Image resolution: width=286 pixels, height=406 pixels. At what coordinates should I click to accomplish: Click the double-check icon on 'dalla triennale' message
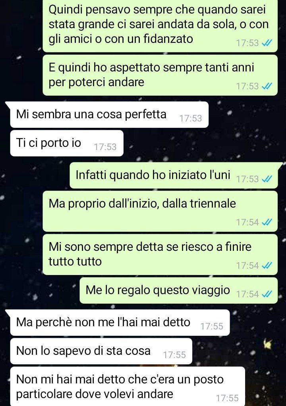tap(267, 222)
